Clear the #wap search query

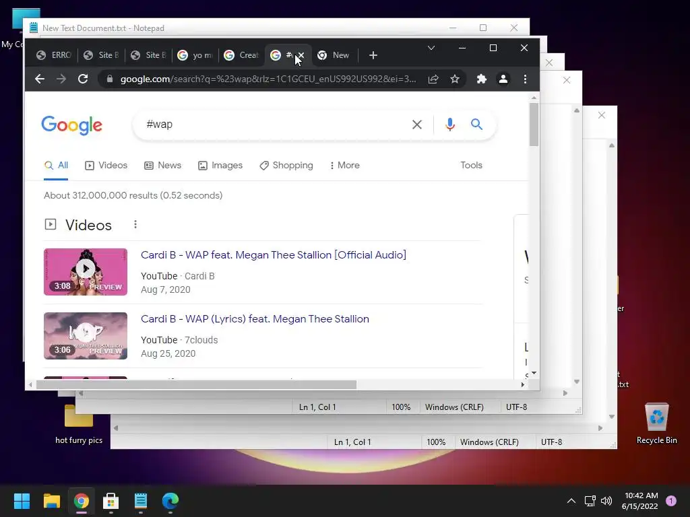[416, 125]
